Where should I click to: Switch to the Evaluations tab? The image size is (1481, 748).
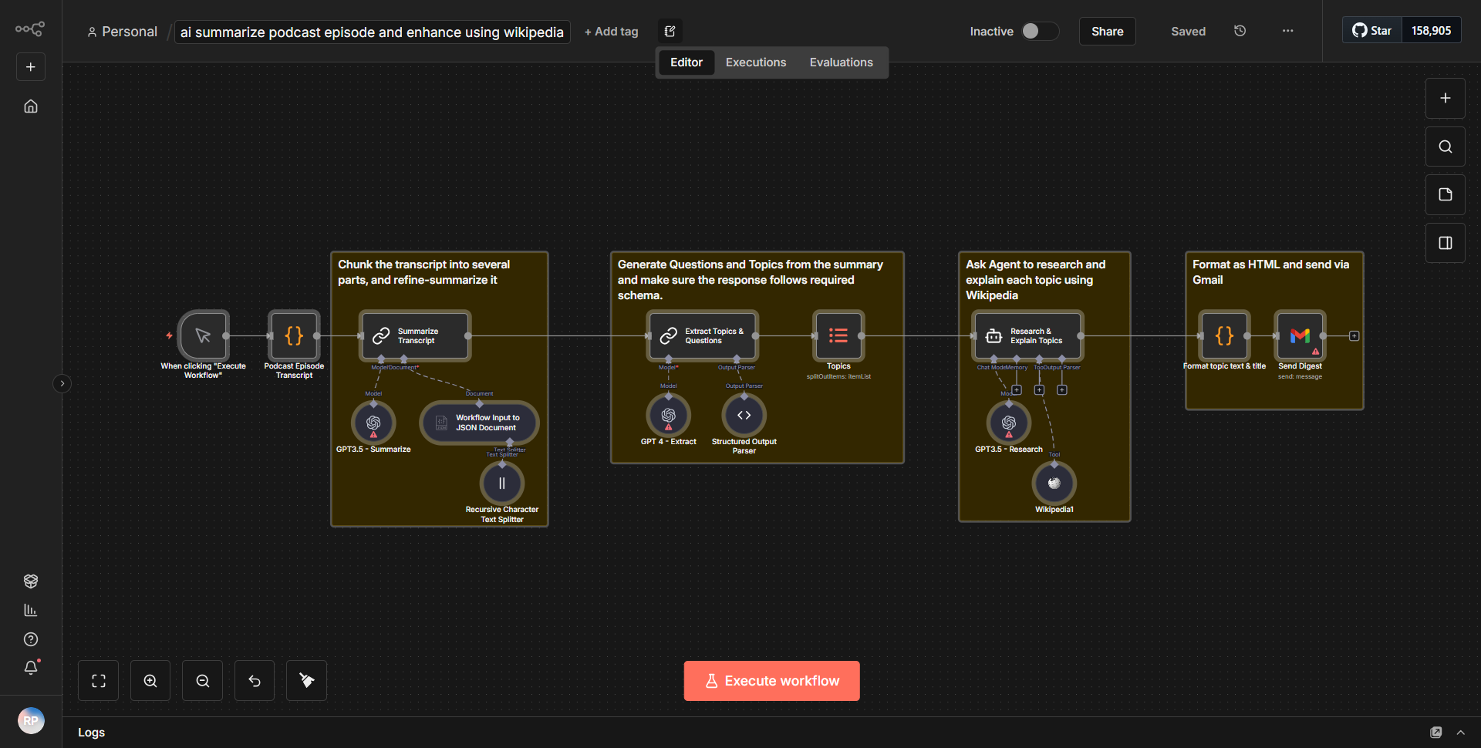841,62
